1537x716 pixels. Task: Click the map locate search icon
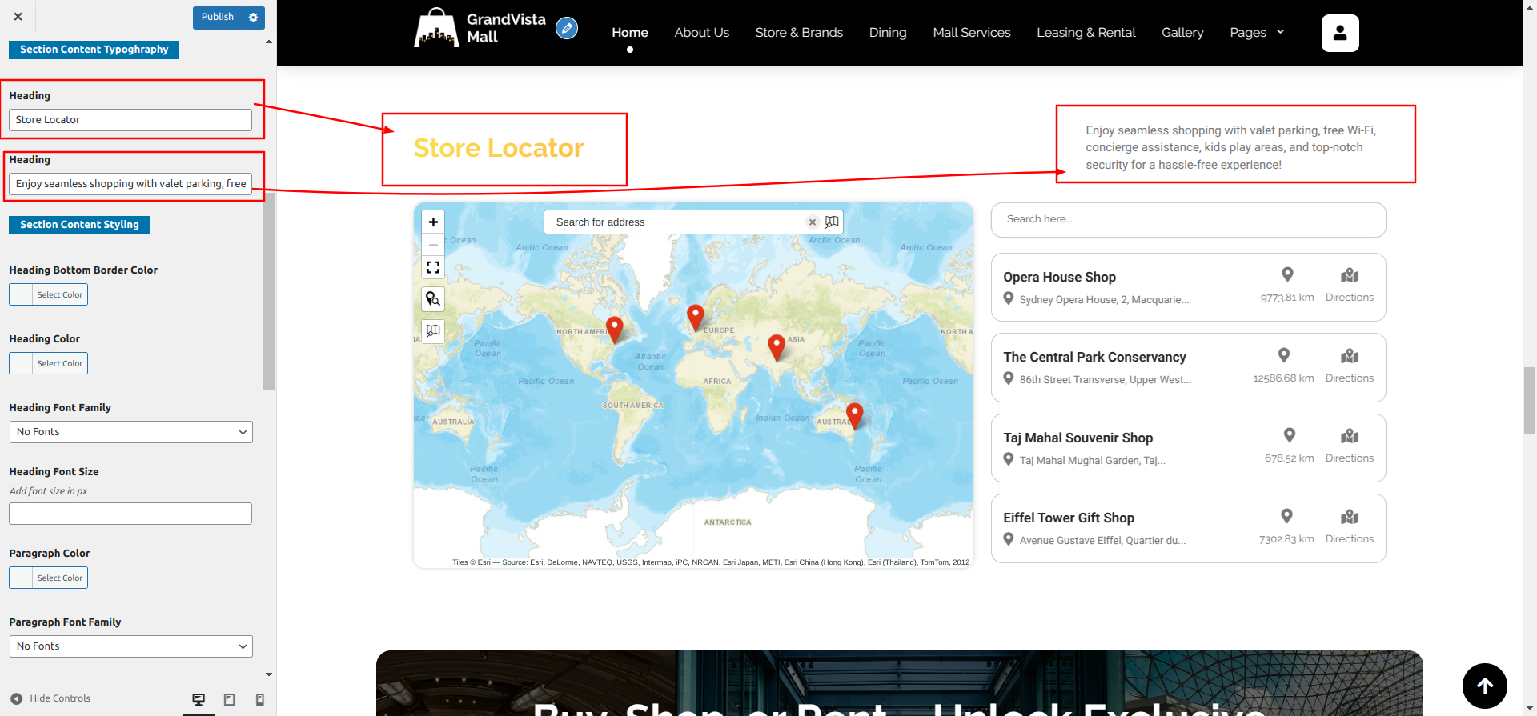tap(433, 299)
